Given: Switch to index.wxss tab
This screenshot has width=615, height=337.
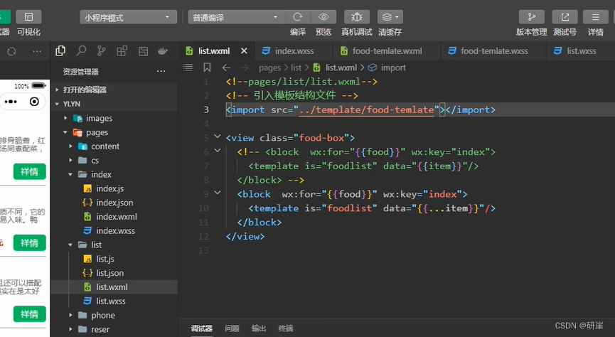Looking at the screenshot, I should coord(294,51).
